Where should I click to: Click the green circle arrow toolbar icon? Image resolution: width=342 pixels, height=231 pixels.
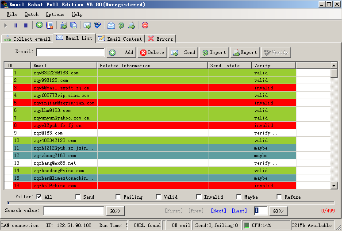click(39, 25)
